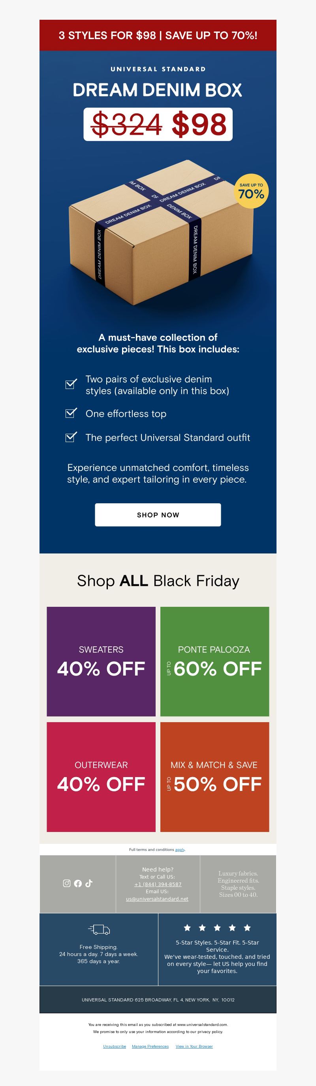Click the free shipping truck icon

[x=99, y=929]
